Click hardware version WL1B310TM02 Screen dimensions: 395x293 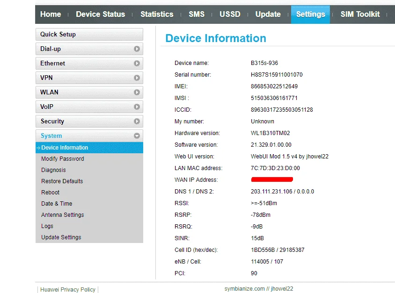271,133
